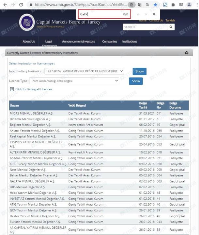Go to next find result arrow
Viewport: 199px width, 235px height.
point(146,14)
